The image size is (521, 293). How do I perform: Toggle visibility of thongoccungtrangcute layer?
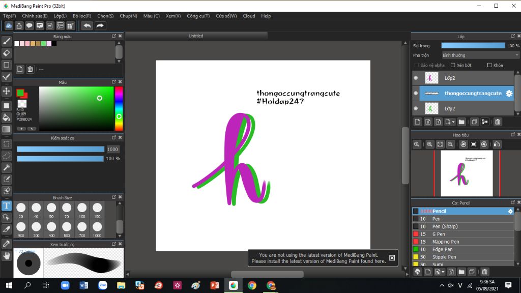[x=416, y=94]
